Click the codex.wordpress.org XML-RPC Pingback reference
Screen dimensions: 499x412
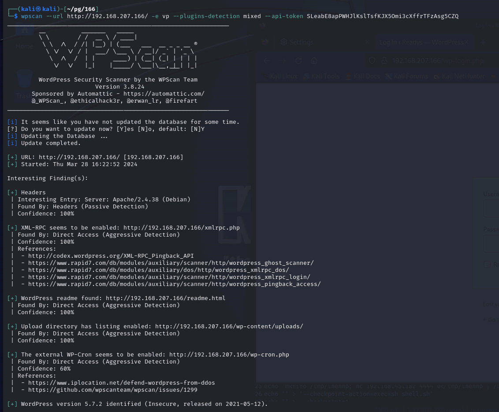[x=111, y=256]
